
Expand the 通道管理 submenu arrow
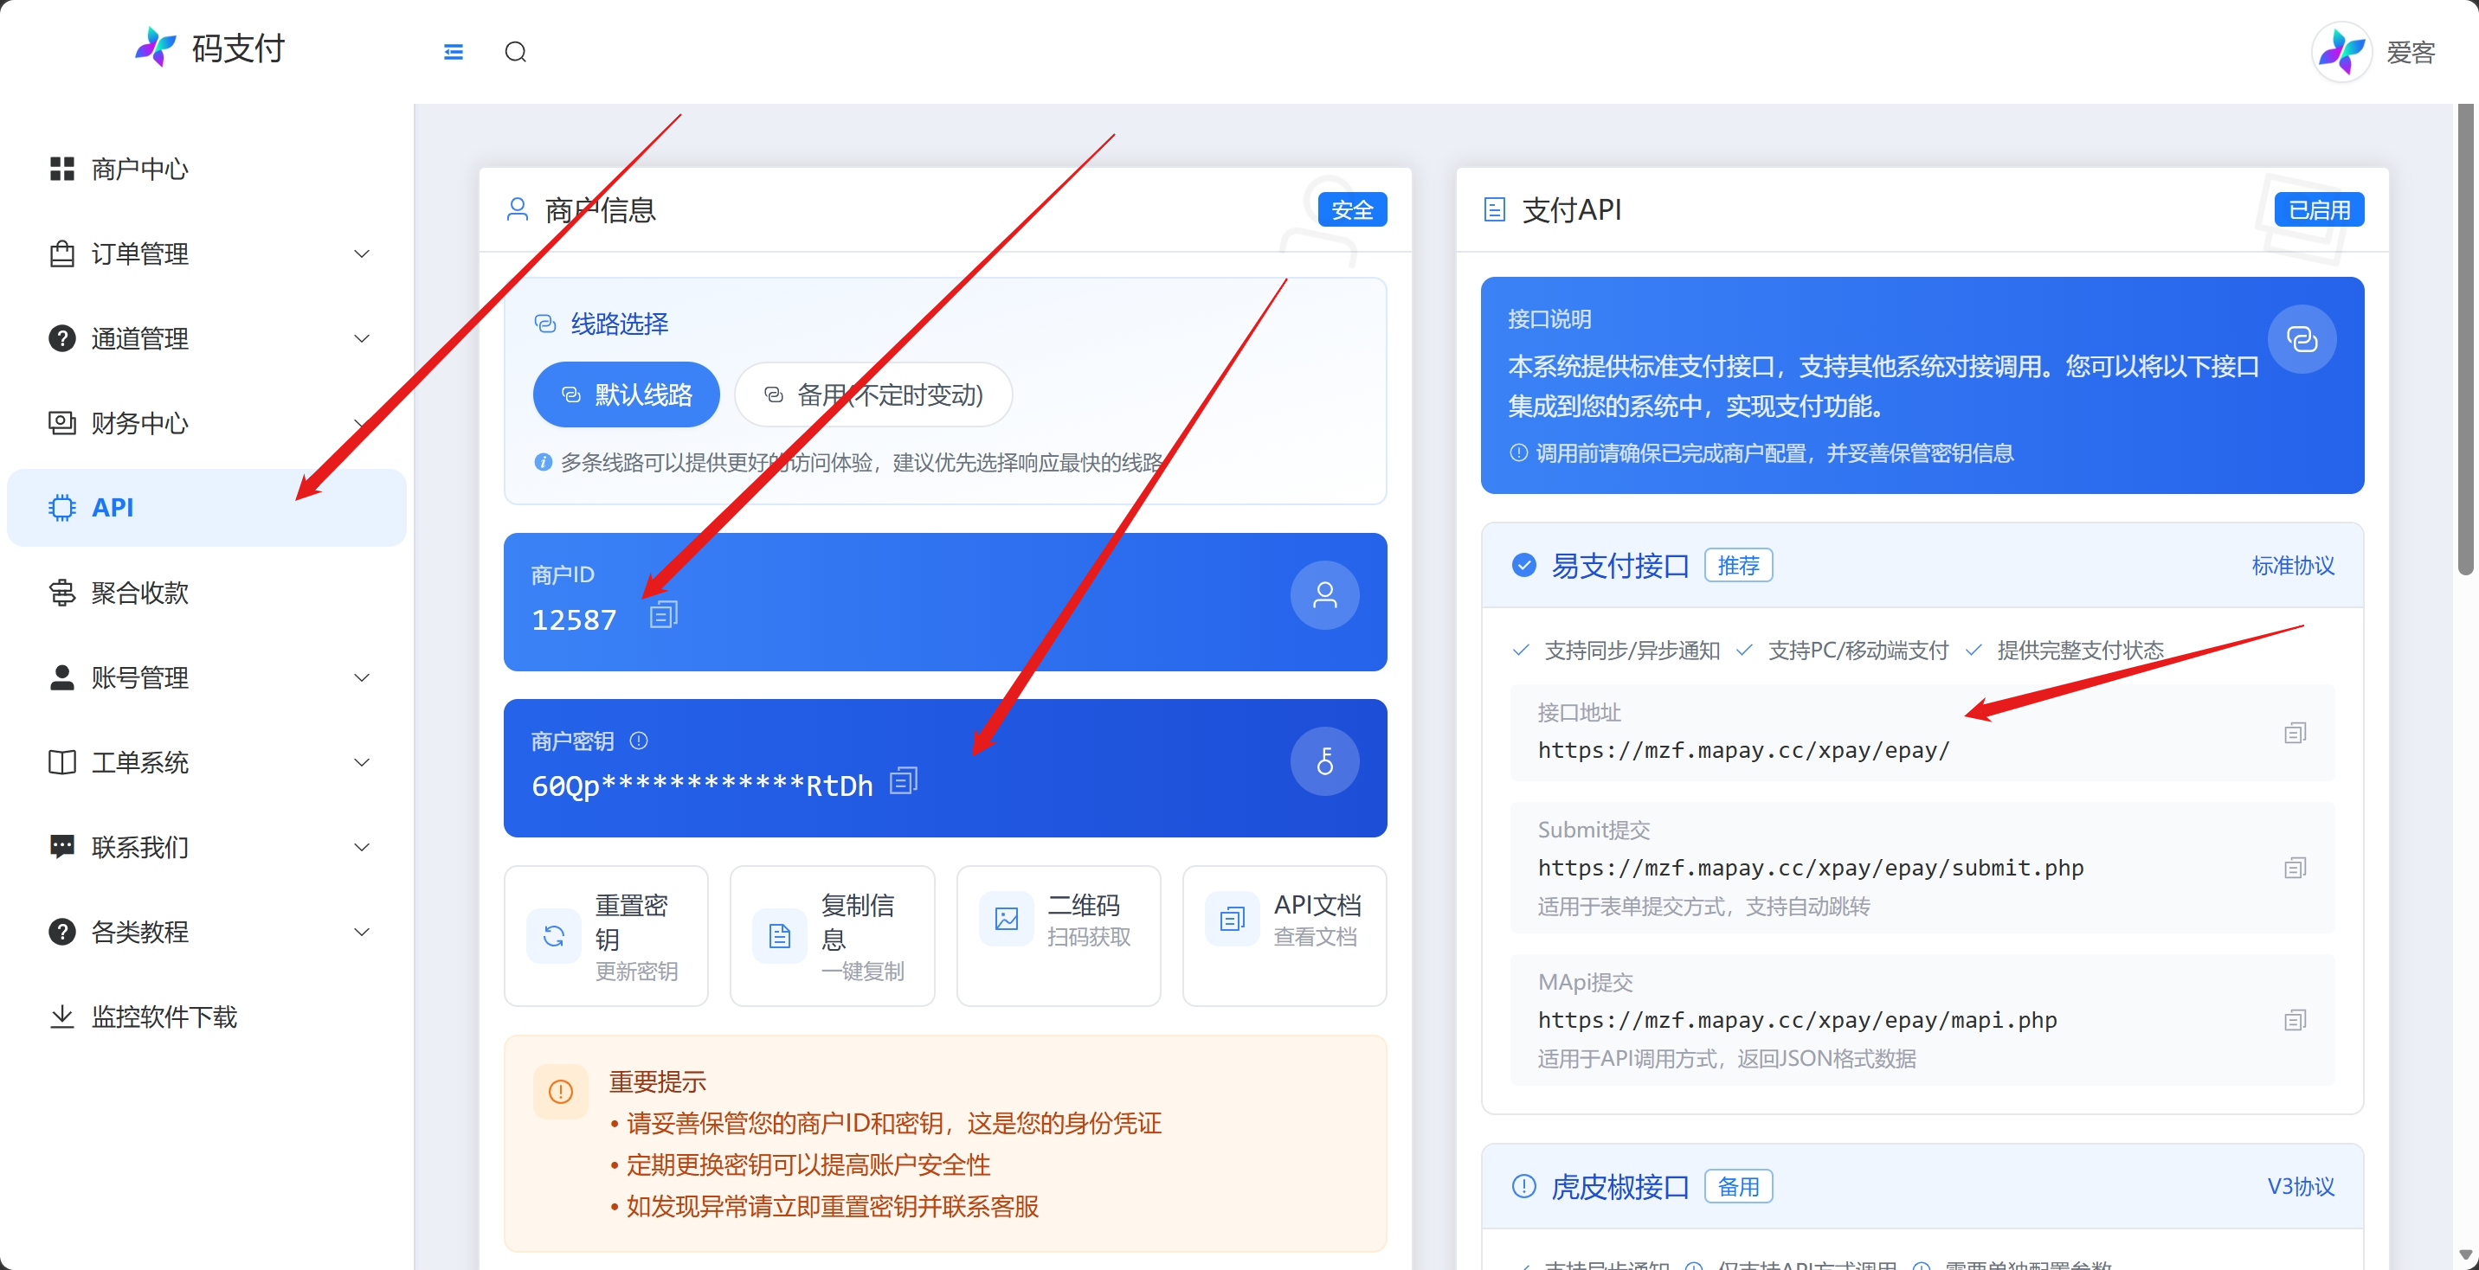click(362, 338)
